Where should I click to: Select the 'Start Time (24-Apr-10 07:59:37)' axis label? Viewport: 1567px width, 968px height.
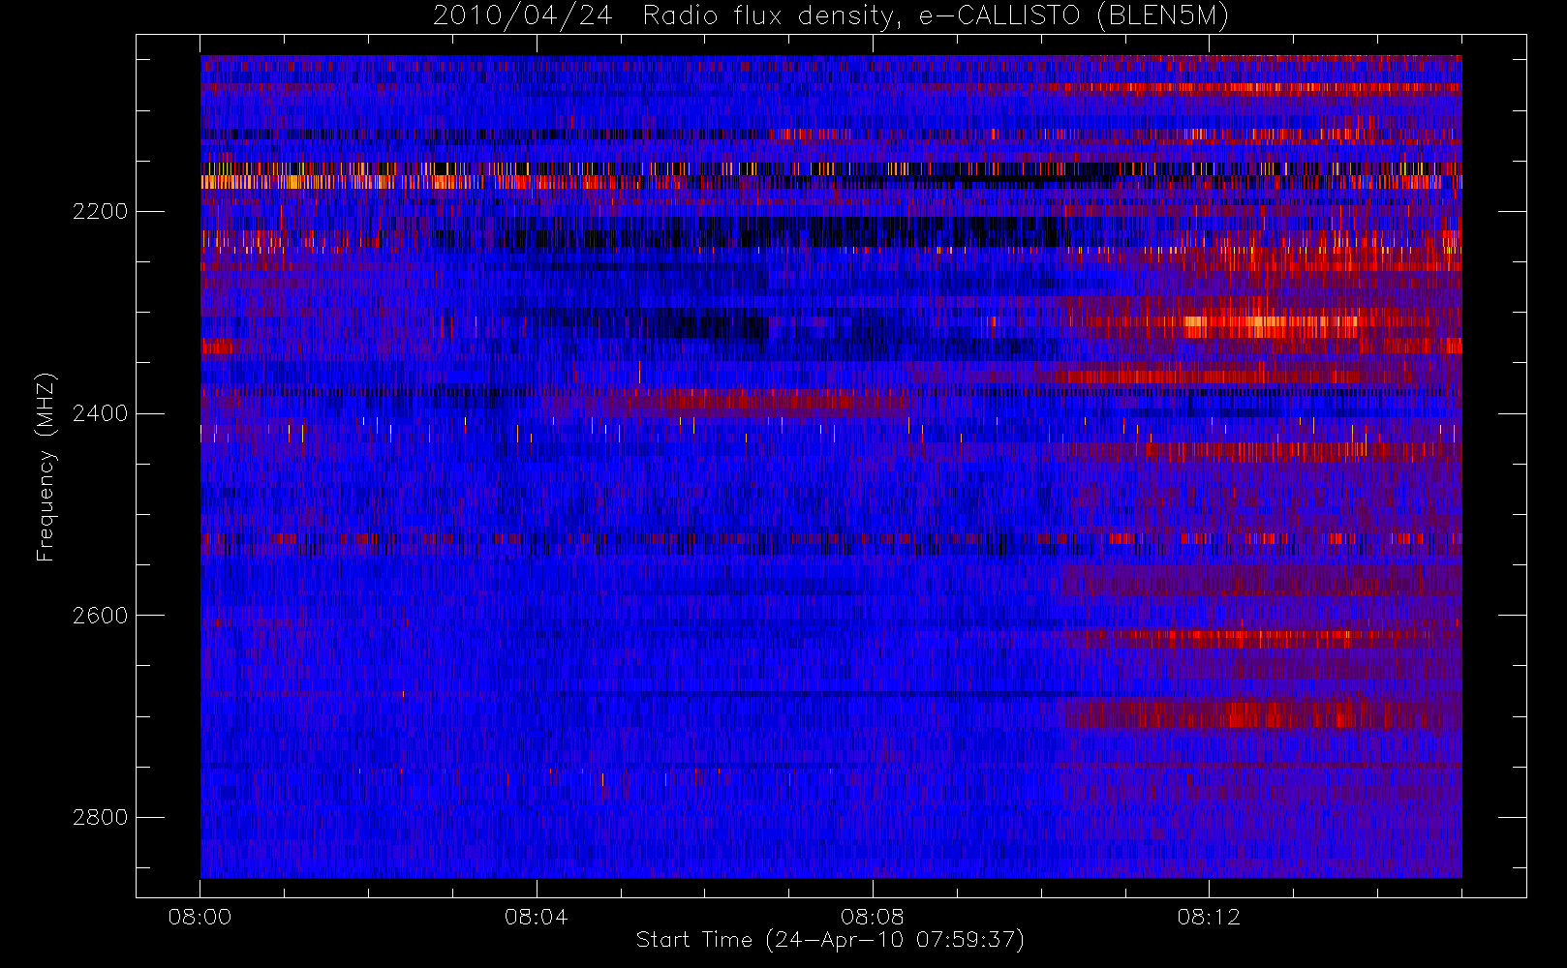[830, 940]
